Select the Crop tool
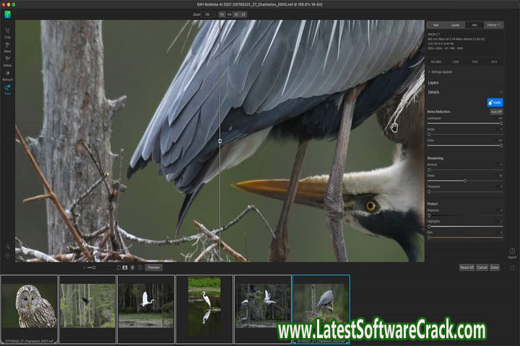The height and width of the screenshot is (346, 520). click(7, 32)
